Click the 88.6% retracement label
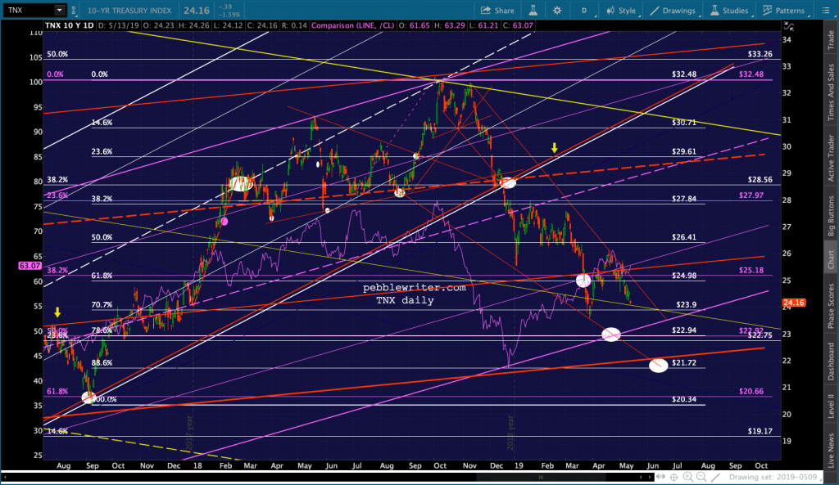Screen dimensions: 839x485 pos(102,362)
